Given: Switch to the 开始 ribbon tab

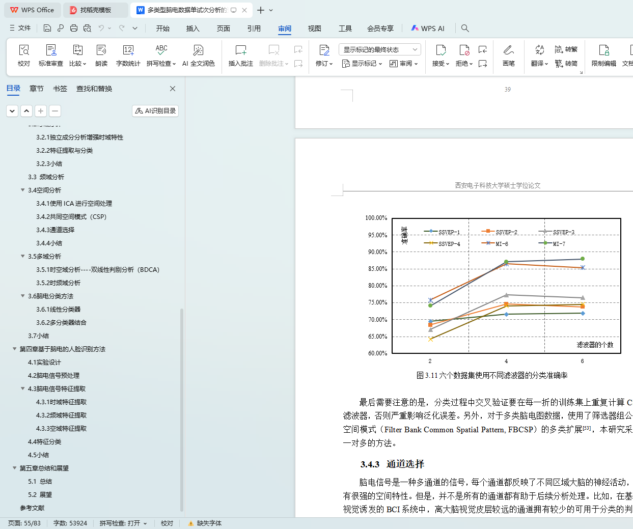Looking at the screenshot, I should [163, 29].
